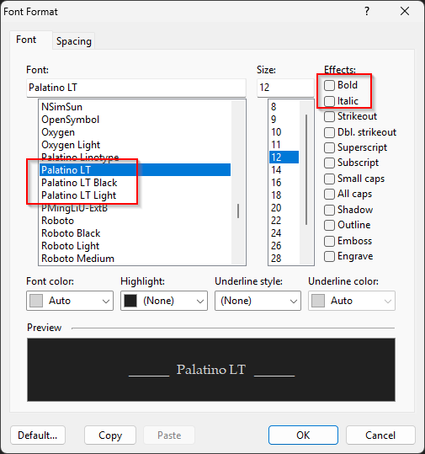Select the Roboto font entry

tap(135, 221)
